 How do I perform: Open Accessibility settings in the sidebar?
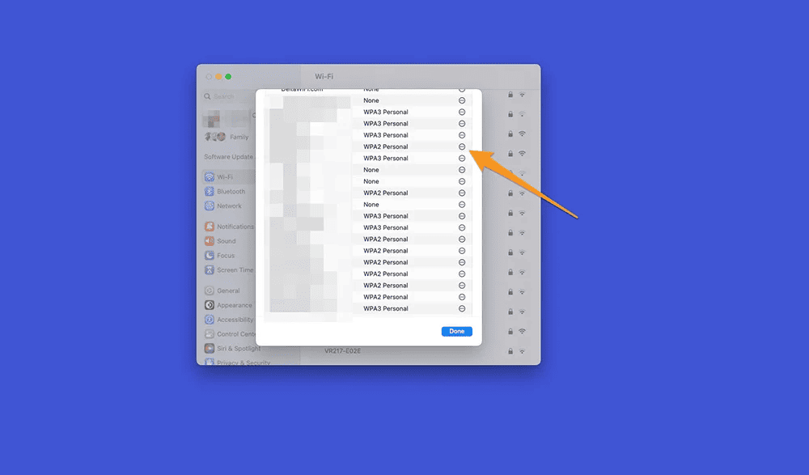tap(234, 320)
